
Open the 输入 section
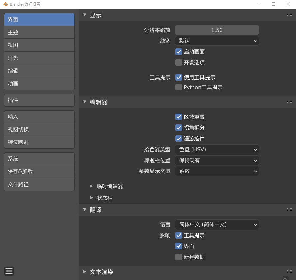(x=40, y=116)
